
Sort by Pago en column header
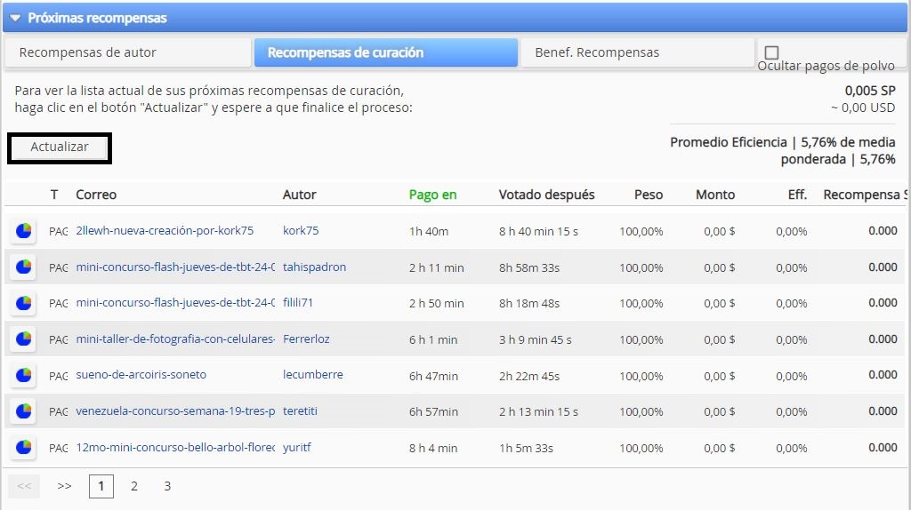[433, 195]
